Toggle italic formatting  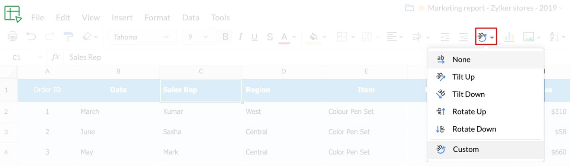tap(240, 37)
